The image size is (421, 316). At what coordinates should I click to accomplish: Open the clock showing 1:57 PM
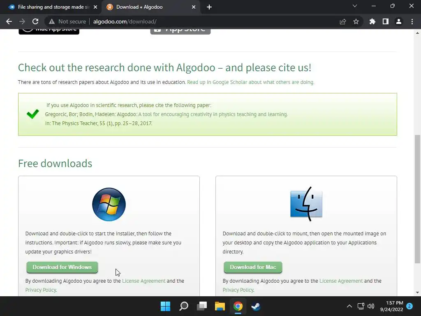(x=392, y=306)
